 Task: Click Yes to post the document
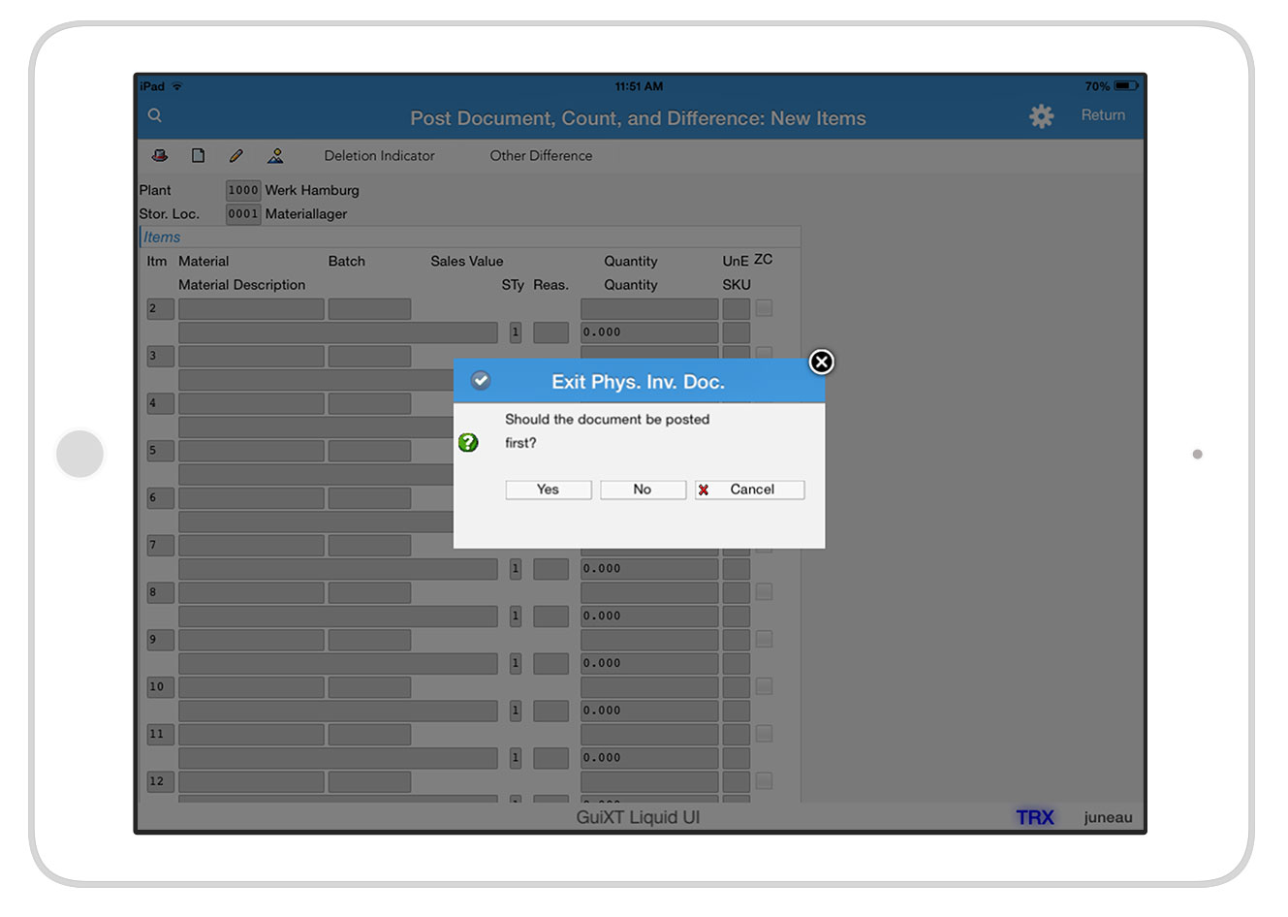[548, 490]
